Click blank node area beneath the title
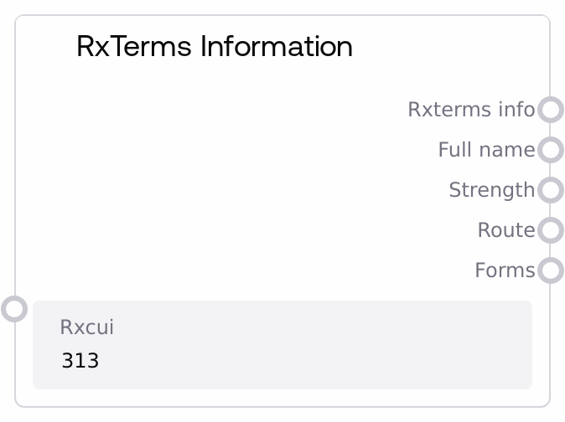This screenshot has width=565, height=422. point(210,126)
